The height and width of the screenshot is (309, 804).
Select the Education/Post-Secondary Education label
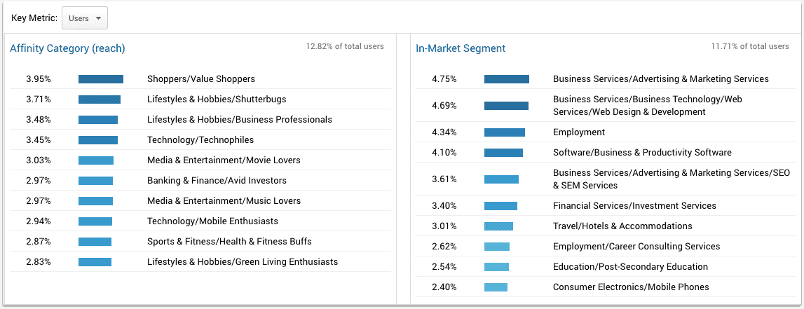pyautogui.click(x=630, y=267)
